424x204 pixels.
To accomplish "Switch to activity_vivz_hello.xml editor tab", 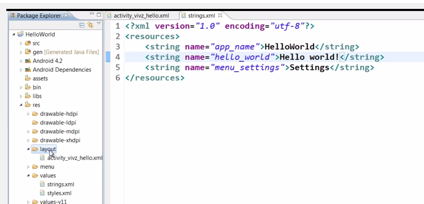I will [x=138, y=16].
